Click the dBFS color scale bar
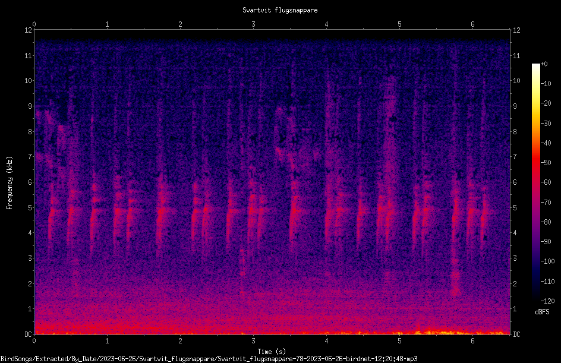Viewport: 561px width, 363px height. pos(535,182)
